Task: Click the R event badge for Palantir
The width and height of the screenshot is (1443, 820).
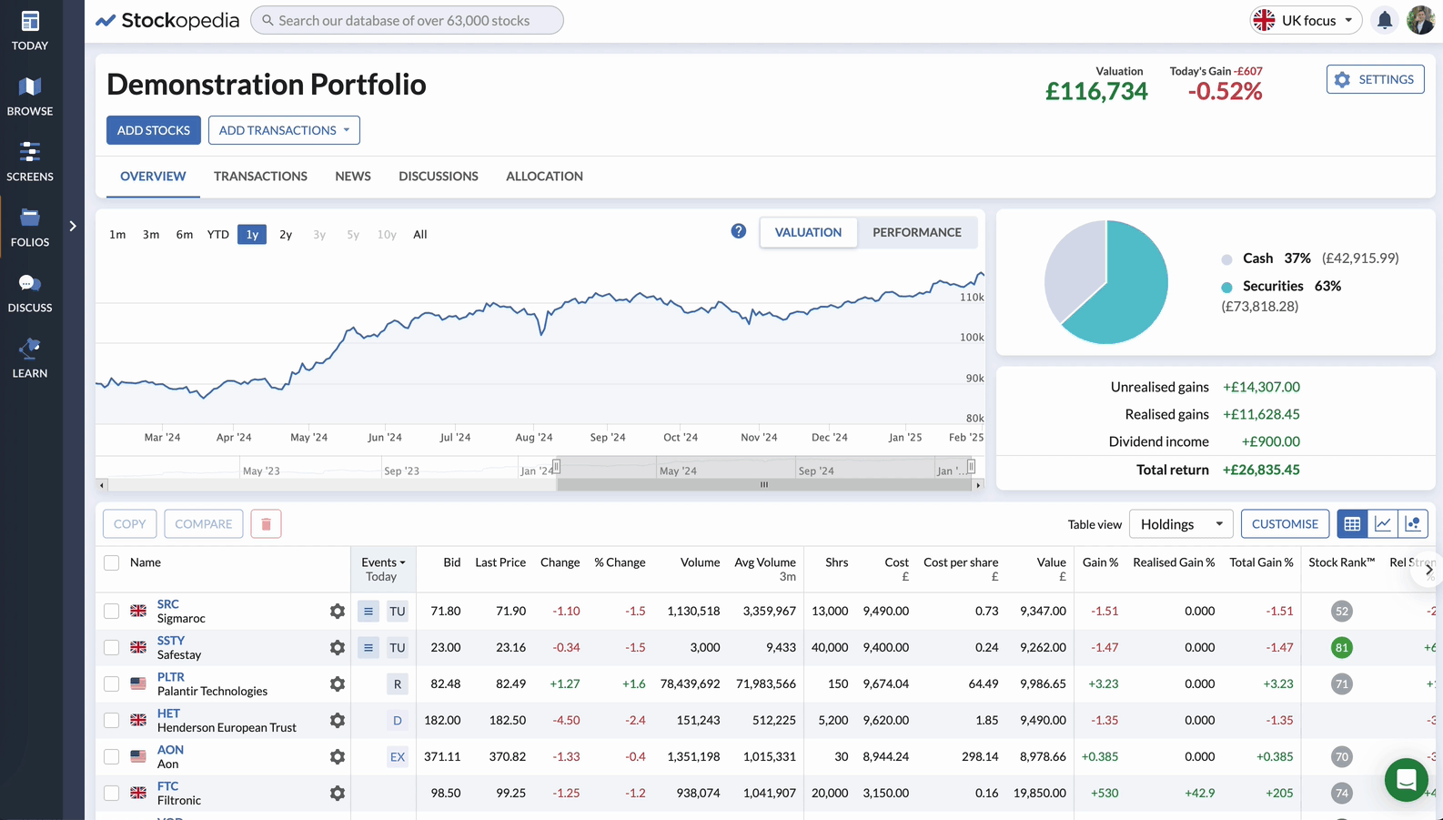Action: 398,683
